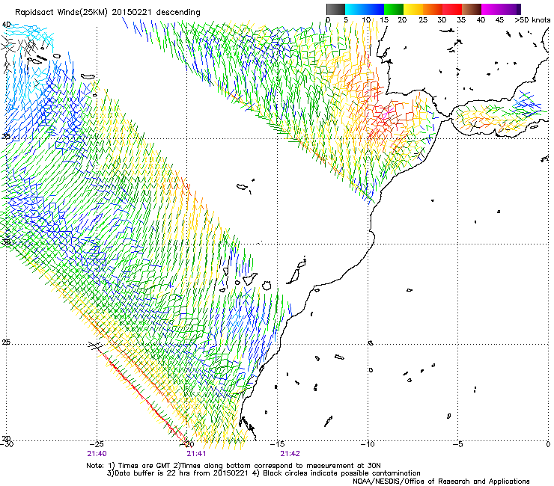554x486 pixels.
Task: Click the title 'Rapidsact Winds(25KM) 20150221 descending'
Action: pos(108,13)
